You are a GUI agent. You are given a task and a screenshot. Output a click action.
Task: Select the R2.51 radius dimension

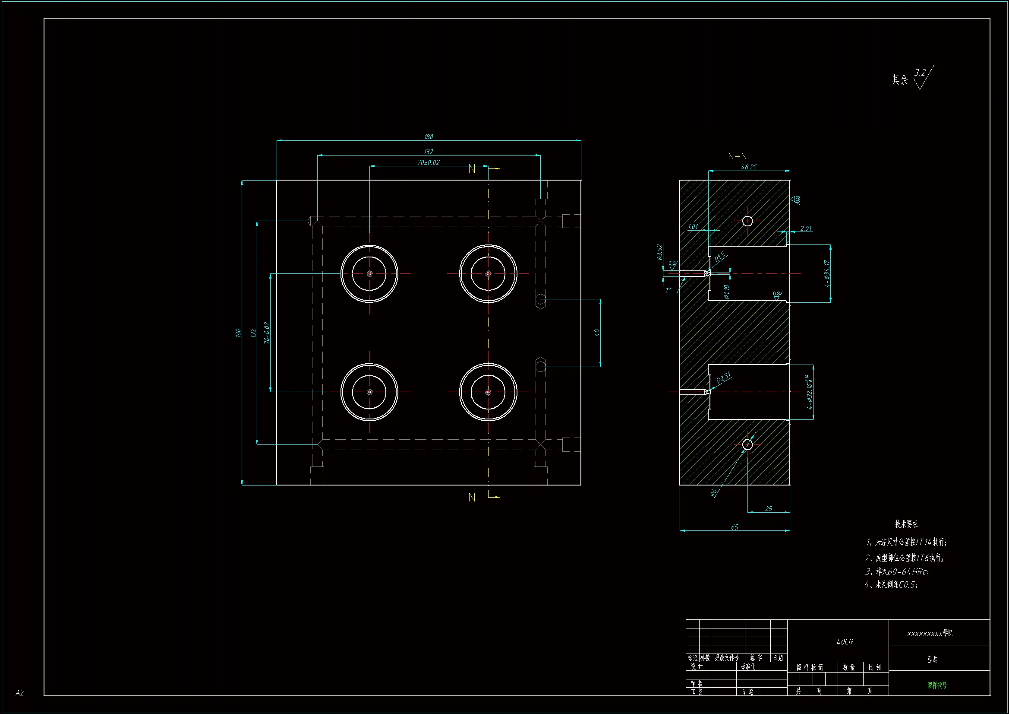[723, 378]
